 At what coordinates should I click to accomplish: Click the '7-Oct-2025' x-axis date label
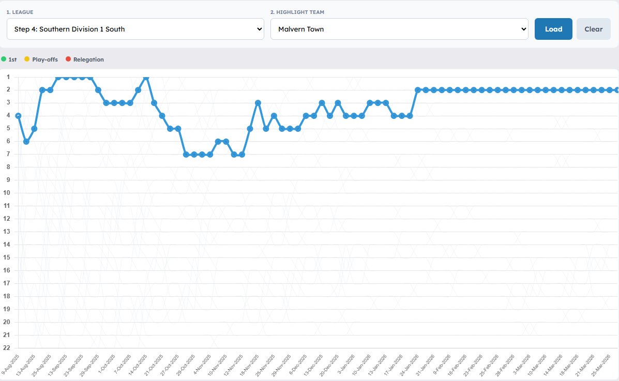pyautogui.click(x=123, y=364)
